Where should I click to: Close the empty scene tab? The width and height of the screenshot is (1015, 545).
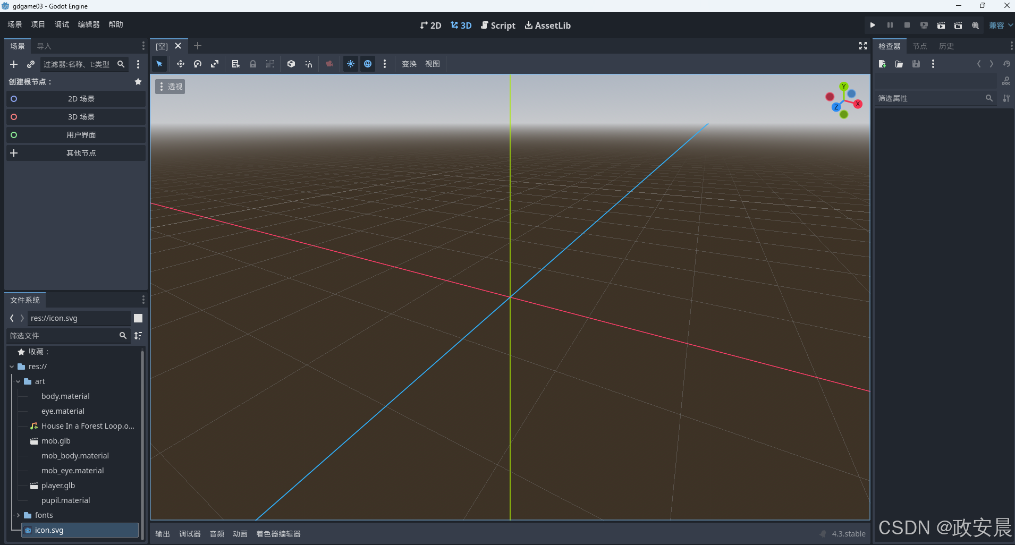(178, 46)
